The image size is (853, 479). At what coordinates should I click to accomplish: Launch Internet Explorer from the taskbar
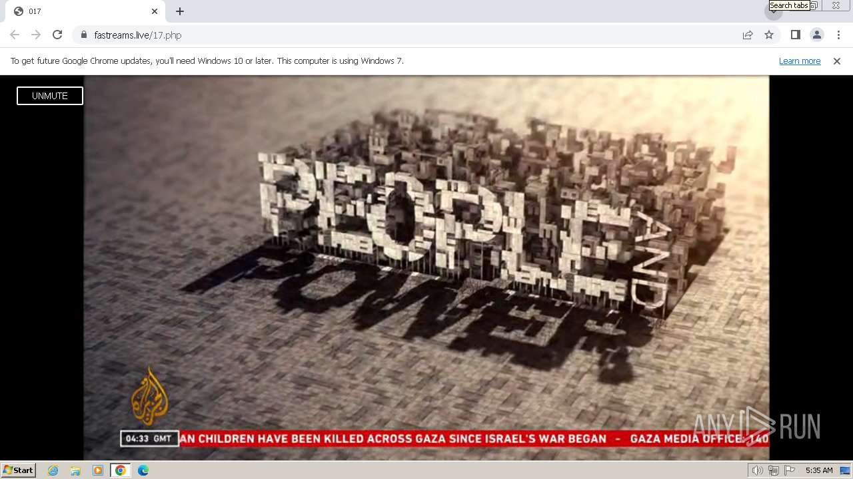[53, 470]
